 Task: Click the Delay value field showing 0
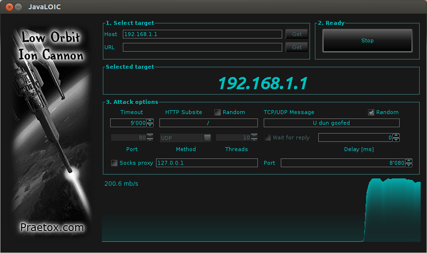tap(355, 137)
